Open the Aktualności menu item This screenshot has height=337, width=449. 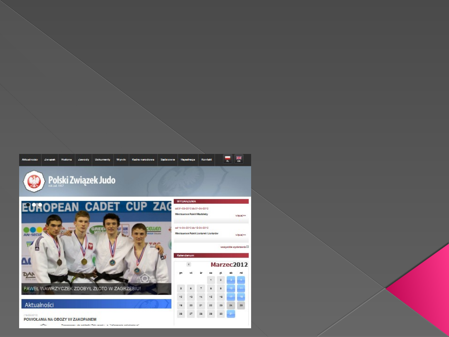click(x=30, y=160)
